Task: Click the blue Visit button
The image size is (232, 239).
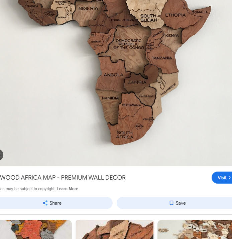Action: coord(222,178)
